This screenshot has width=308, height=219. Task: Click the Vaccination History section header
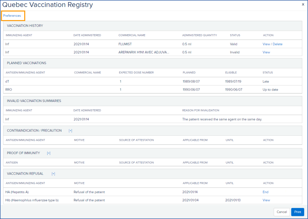point(25,26)
